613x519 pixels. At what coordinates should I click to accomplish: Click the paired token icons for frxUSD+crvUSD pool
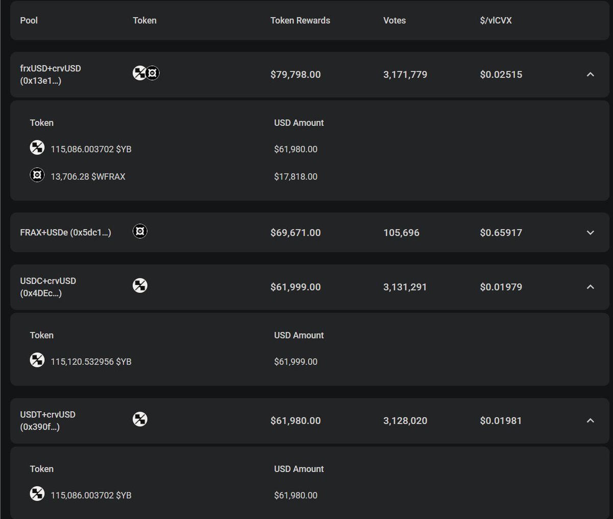coord(146,73)
